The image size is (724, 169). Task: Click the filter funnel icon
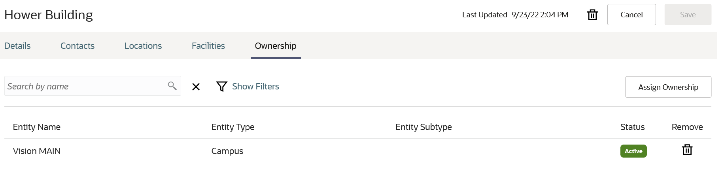coord(221,86)
